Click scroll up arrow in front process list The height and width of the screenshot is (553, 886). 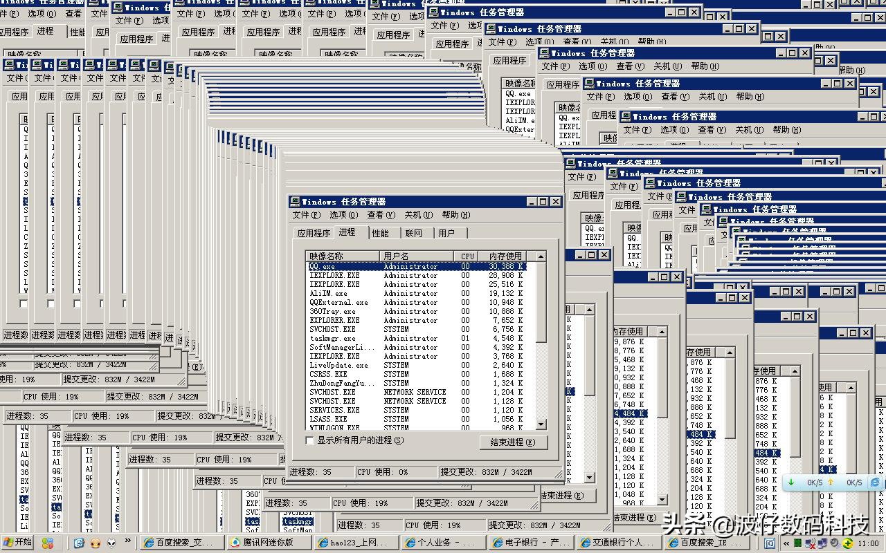click(x=541, y=256)
